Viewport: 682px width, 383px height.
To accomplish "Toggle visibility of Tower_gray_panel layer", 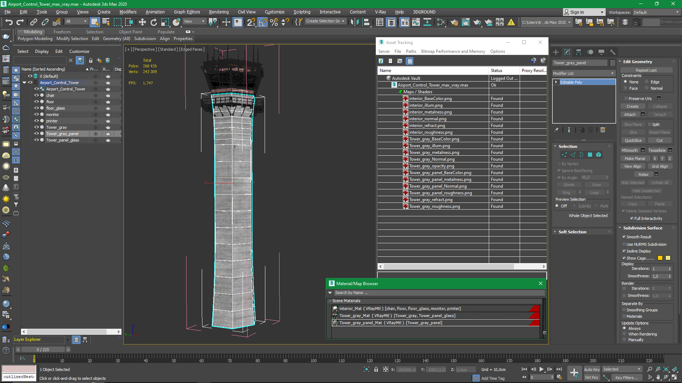I will coord(37,133).
